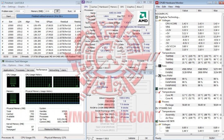This screenshot has width=224, height=140.
Task: Collapse AMD A4-3400 Temperatures node
Action: [156, 92]
